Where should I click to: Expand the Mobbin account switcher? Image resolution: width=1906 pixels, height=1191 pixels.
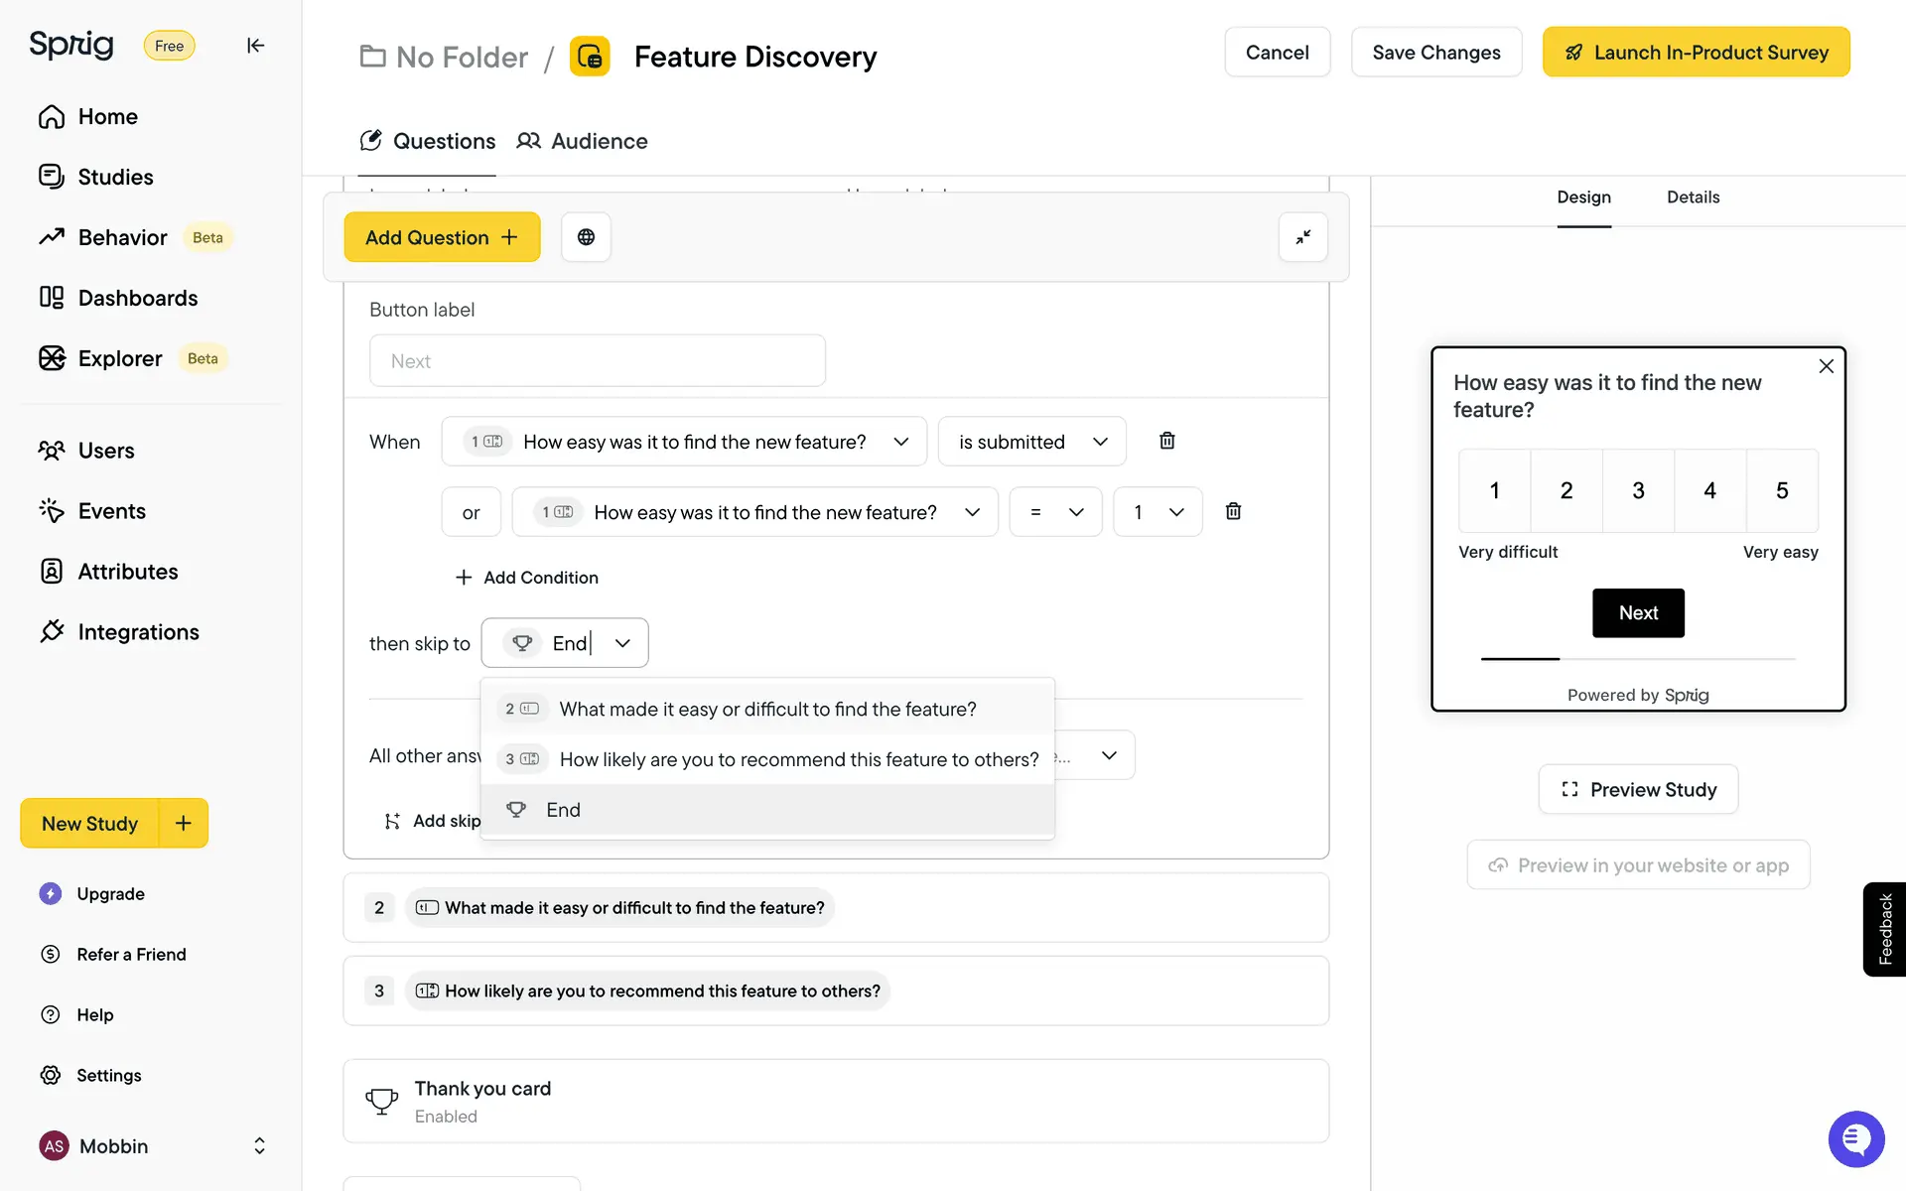tap(259, 1146)
